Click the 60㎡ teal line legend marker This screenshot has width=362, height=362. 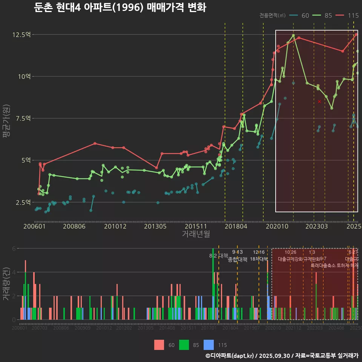click(294, 15)
